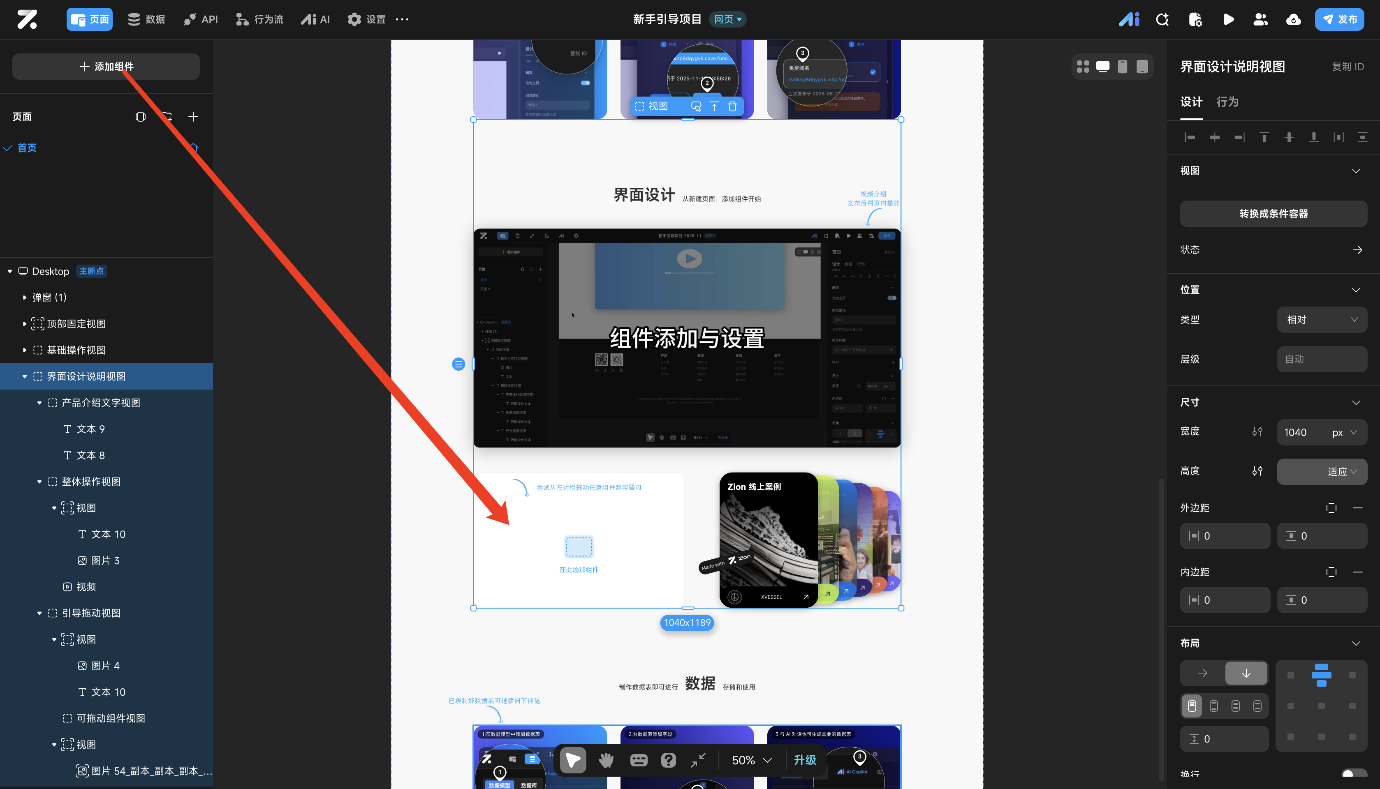Click the help question mark icon
Image resolution: width=1380 pixels, height=789 pixels.
[668, 760]
